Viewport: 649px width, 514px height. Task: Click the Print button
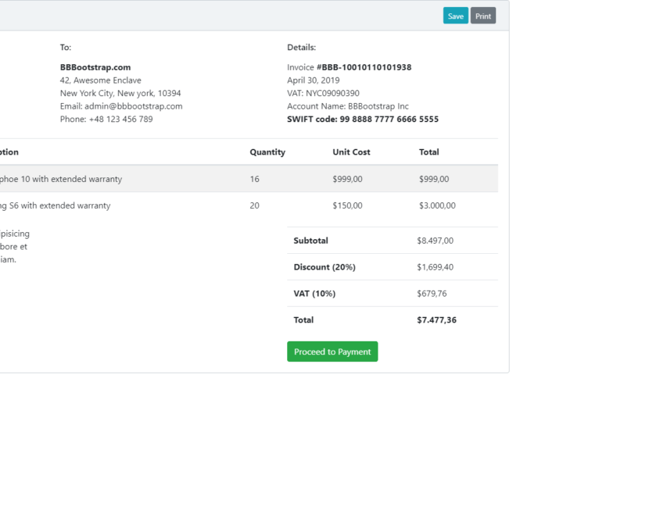pyautogui.click(x=482, y=16)
